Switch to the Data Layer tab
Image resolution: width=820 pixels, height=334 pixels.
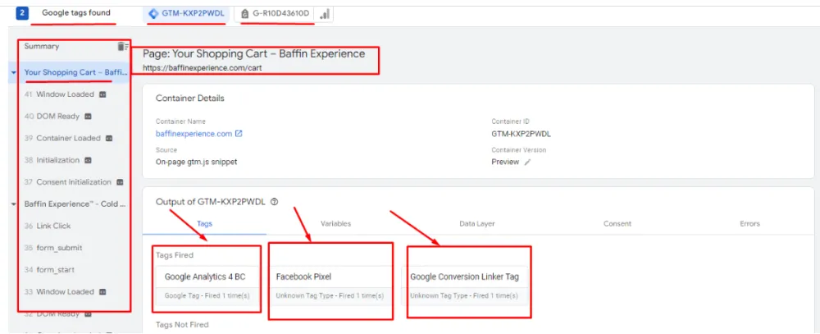[x=477, y=223]
